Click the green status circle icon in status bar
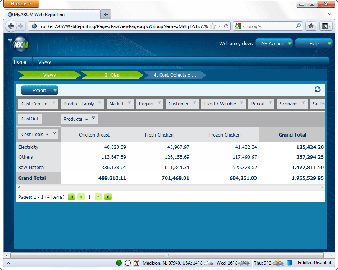 [119, 263]
